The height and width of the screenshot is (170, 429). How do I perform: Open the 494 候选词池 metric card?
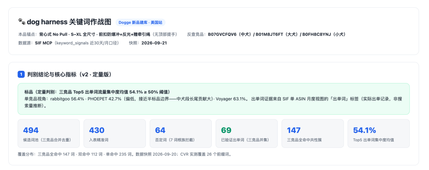tap(49, 134)
